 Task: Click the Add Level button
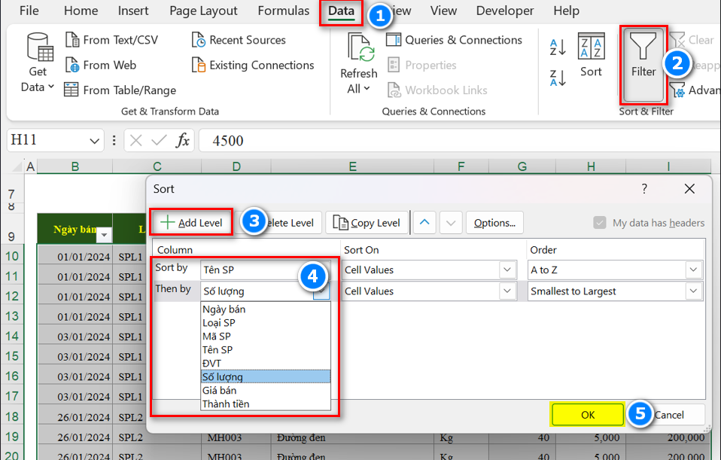coord(192,223)
